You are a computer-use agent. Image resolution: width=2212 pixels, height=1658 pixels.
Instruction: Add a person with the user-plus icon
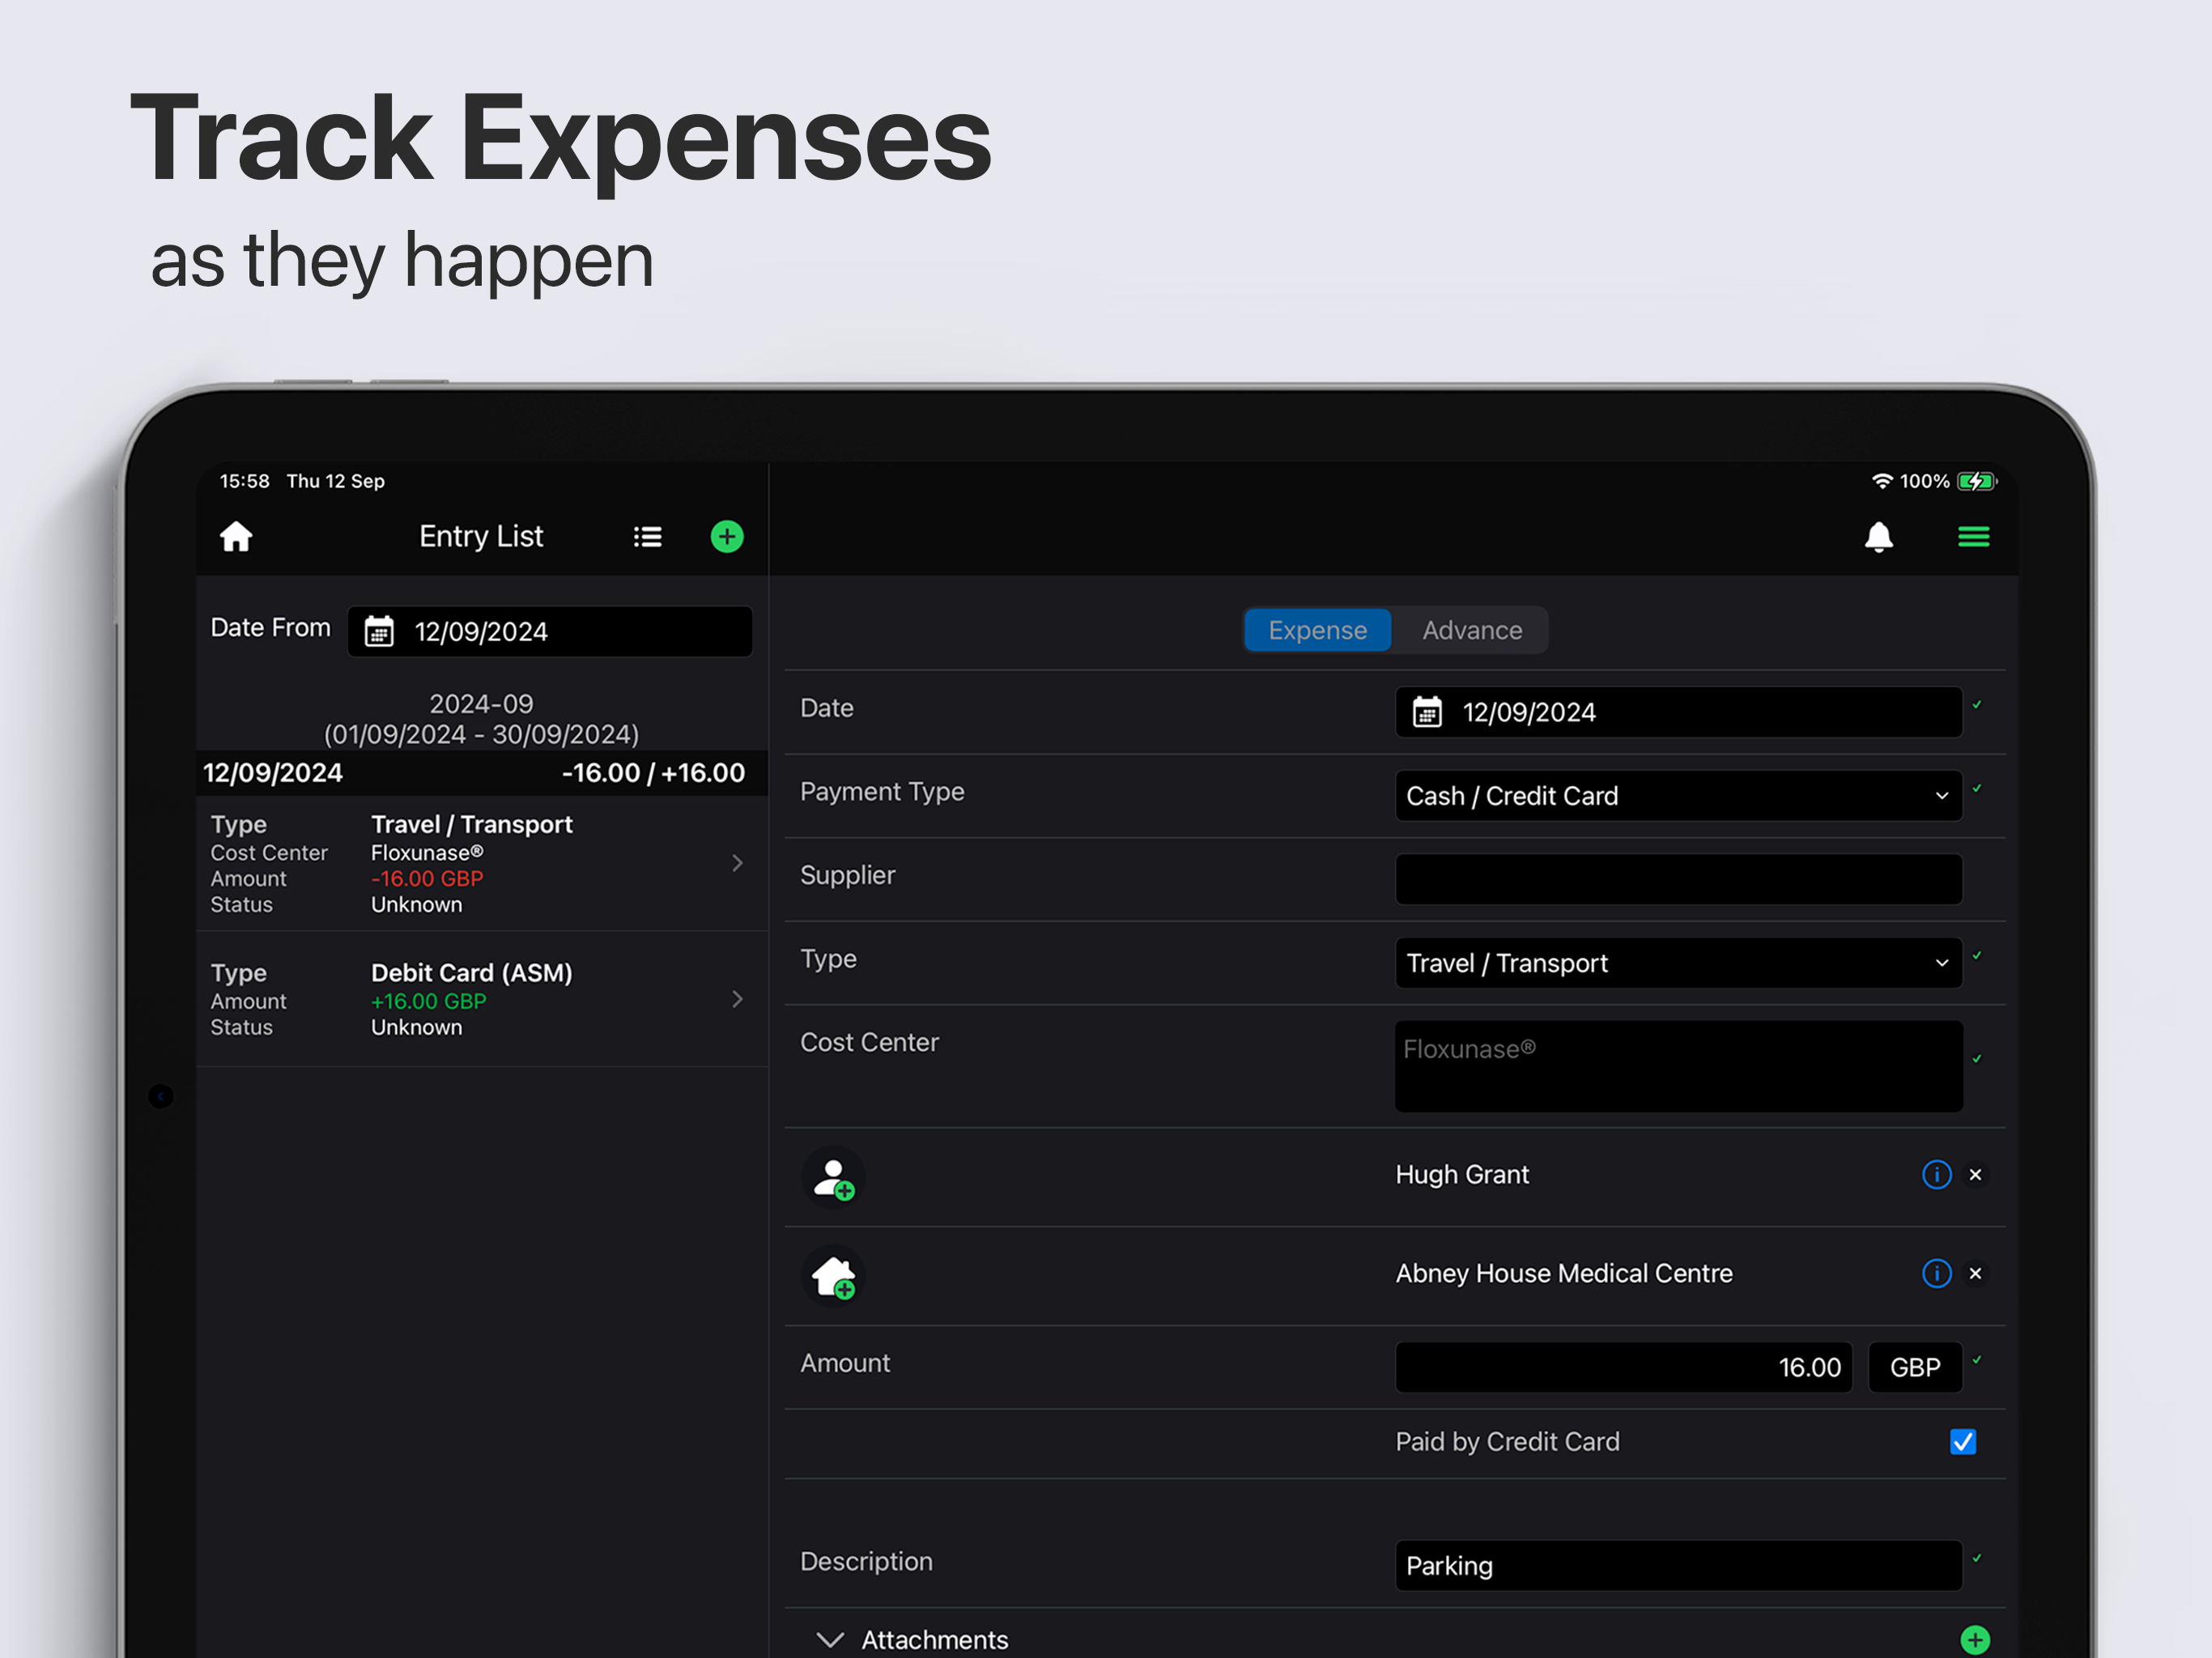coord(833,1177)
